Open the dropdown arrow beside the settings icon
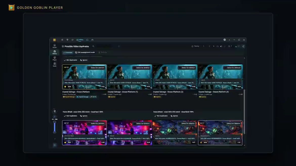 click(x=229, y=40)
